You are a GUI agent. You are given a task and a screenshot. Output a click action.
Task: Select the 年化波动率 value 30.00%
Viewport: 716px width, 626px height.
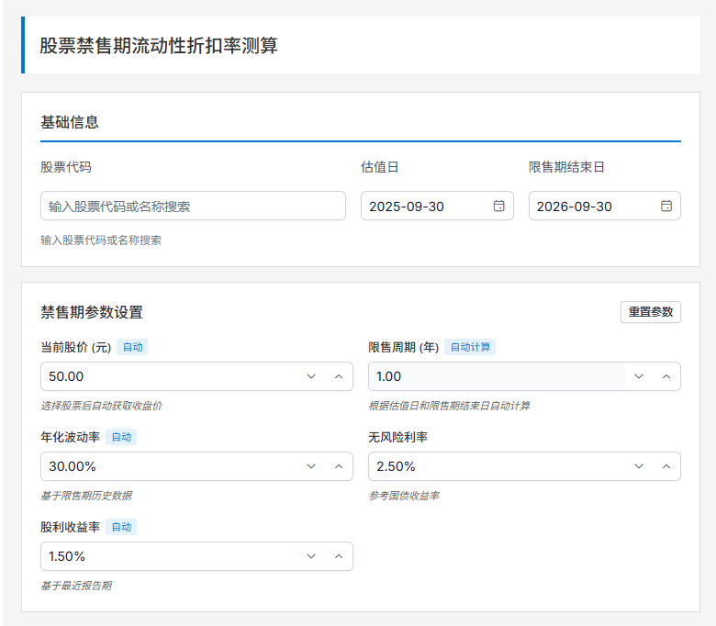click(73, 466)
